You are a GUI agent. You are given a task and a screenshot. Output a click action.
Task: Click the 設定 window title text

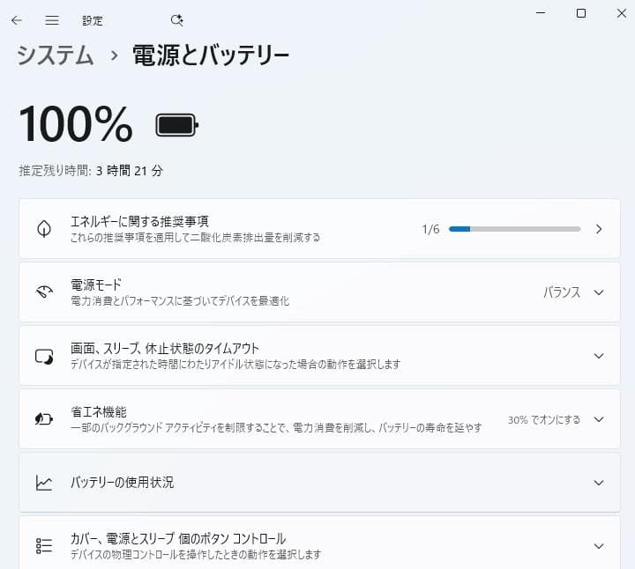tap(93, 20)
